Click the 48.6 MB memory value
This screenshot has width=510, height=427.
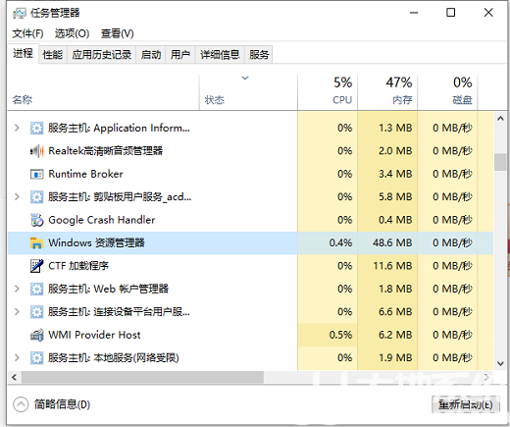pos(392,243)
